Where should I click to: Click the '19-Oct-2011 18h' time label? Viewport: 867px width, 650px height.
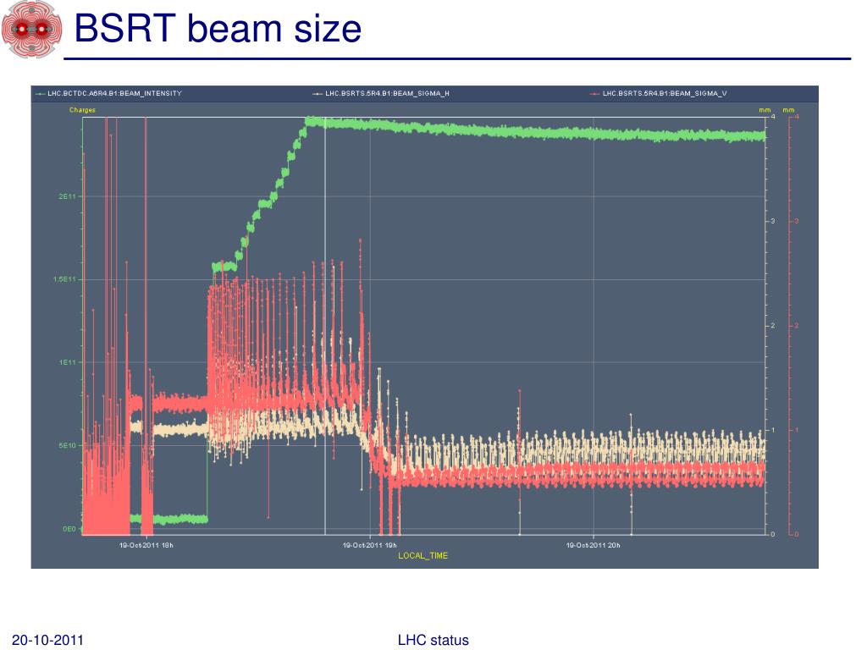pos(146,546)
